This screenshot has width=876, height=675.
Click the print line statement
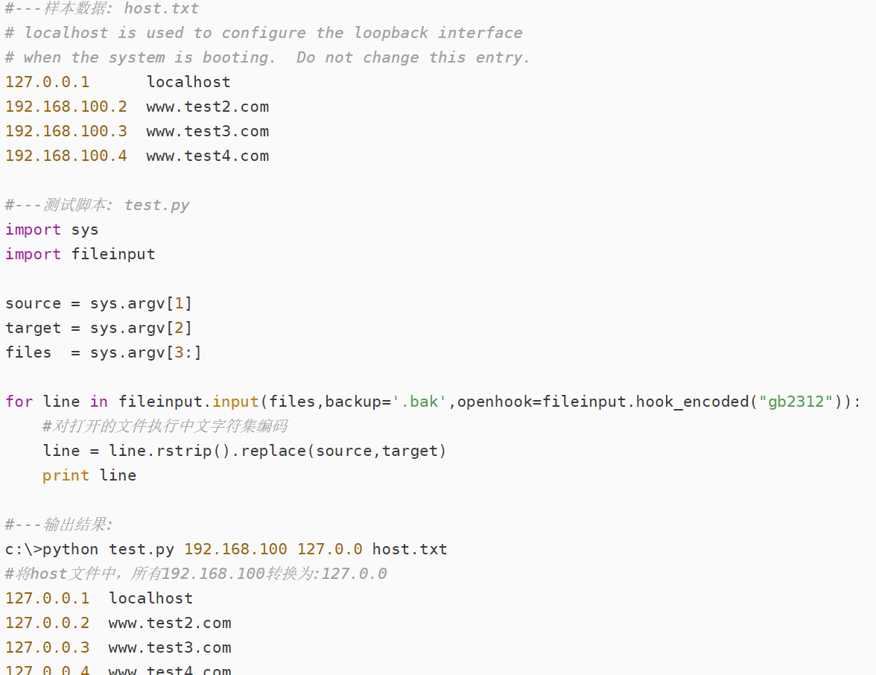pos(89,475)
